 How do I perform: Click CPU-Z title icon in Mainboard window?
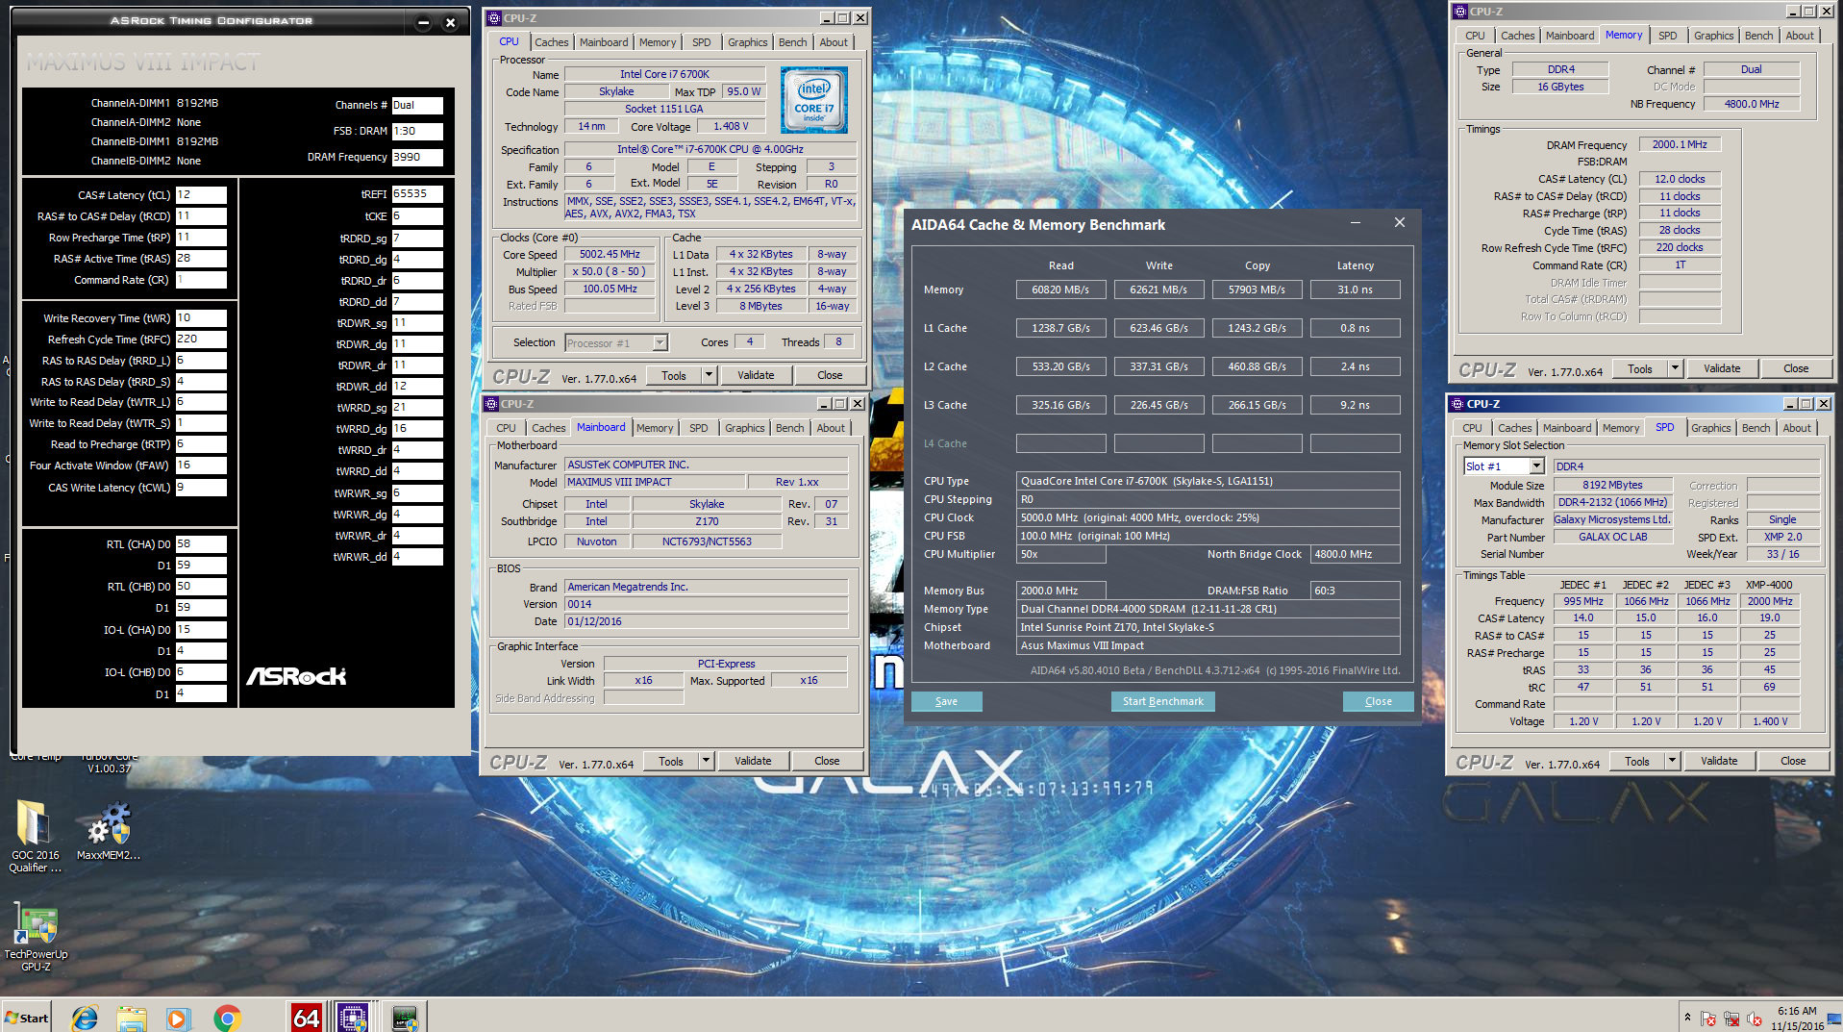click(490, 404)
